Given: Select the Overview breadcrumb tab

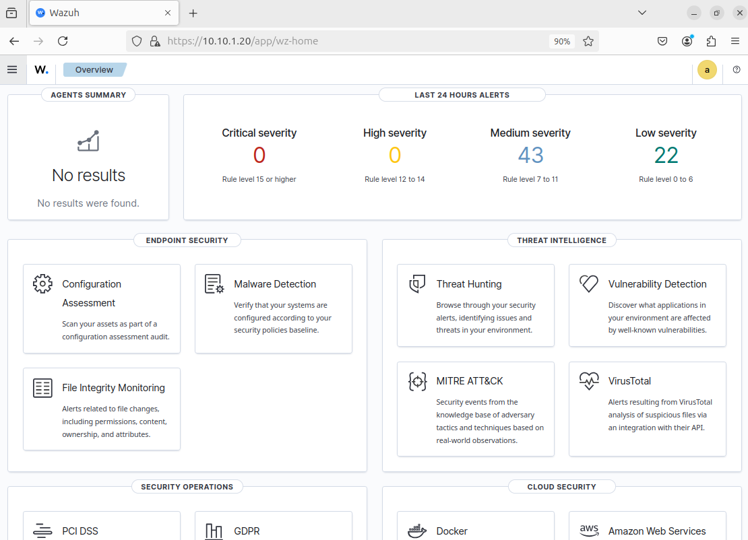Looking at the screenshot, I should point(94,69).
